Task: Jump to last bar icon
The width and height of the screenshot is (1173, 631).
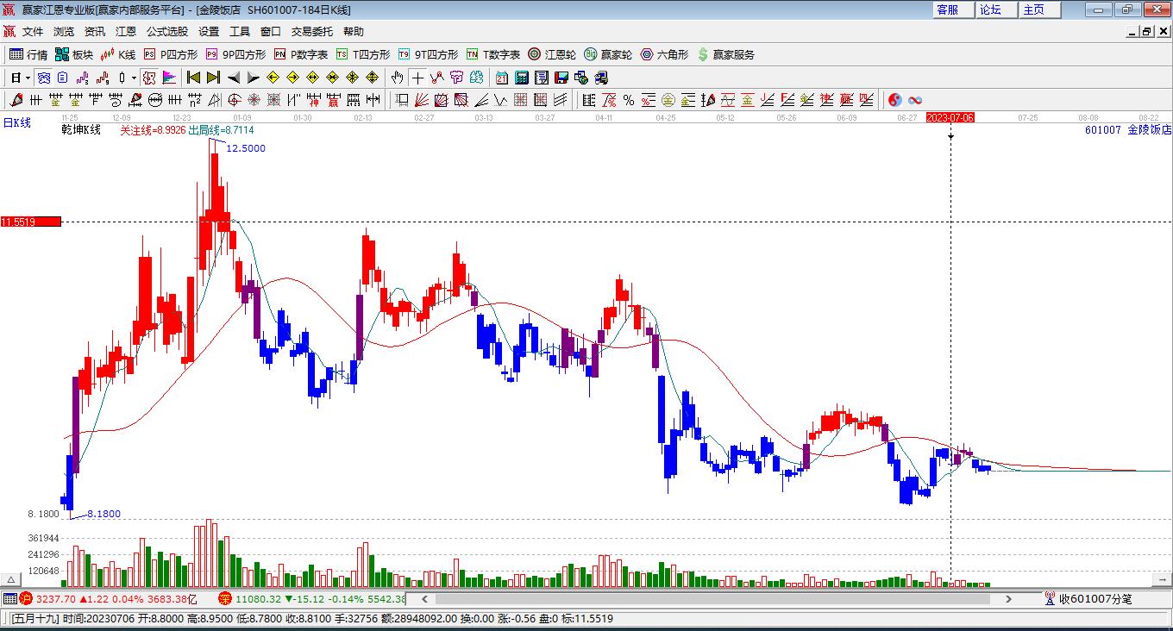Action: [213, 78]
